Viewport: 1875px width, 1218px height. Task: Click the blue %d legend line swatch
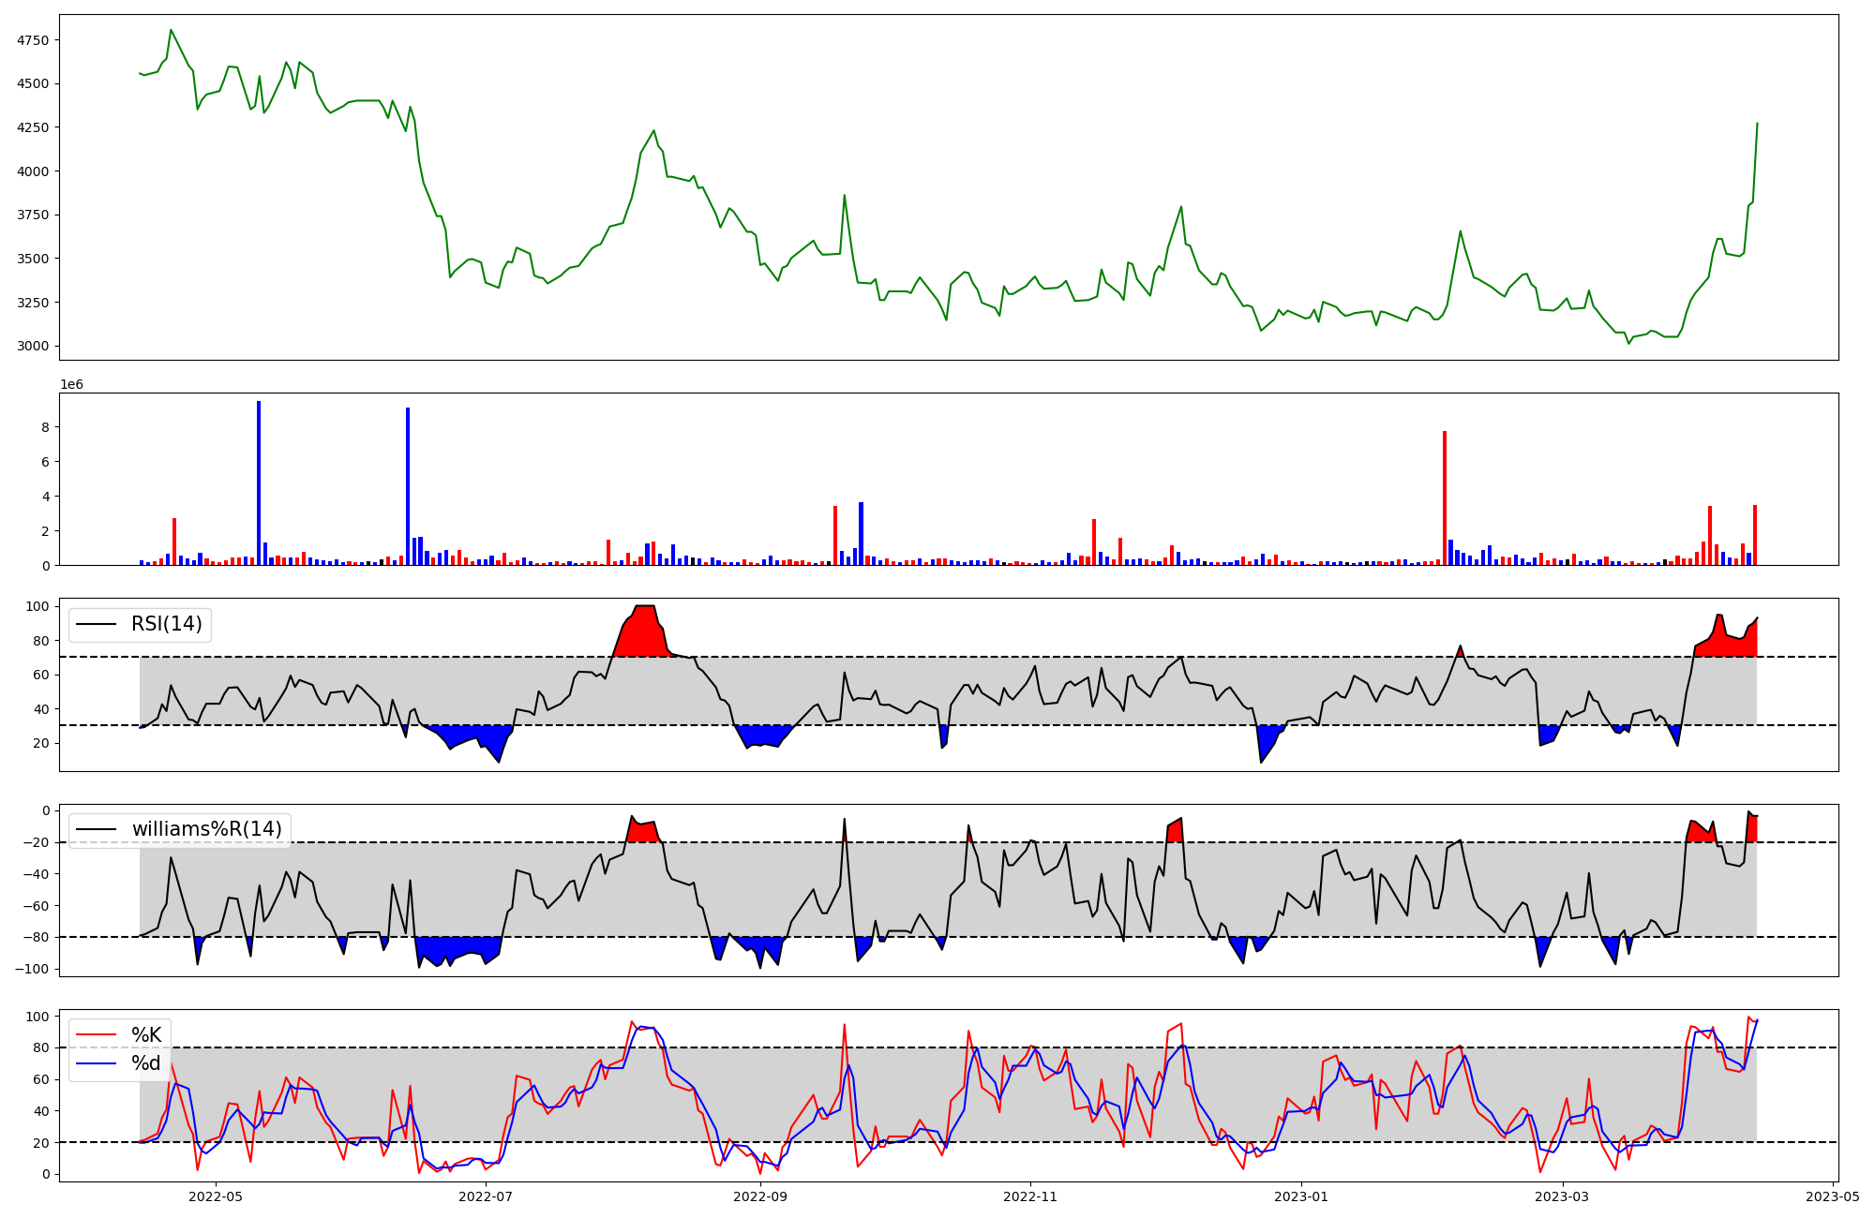coord(96,1063)
